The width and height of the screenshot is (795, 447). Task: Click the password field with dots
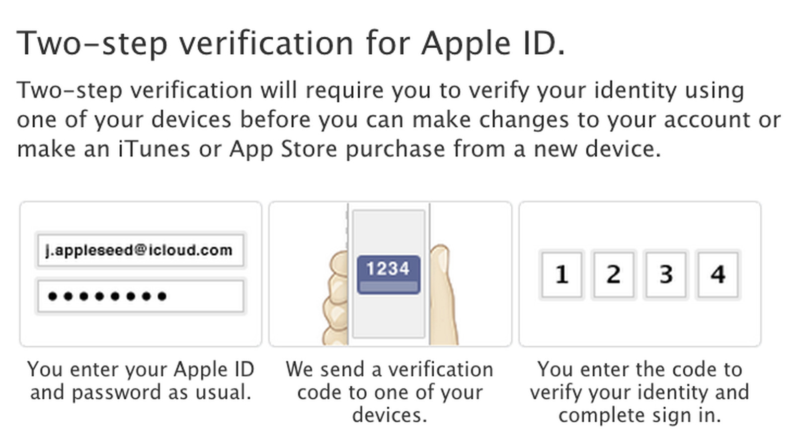(140, 297)
